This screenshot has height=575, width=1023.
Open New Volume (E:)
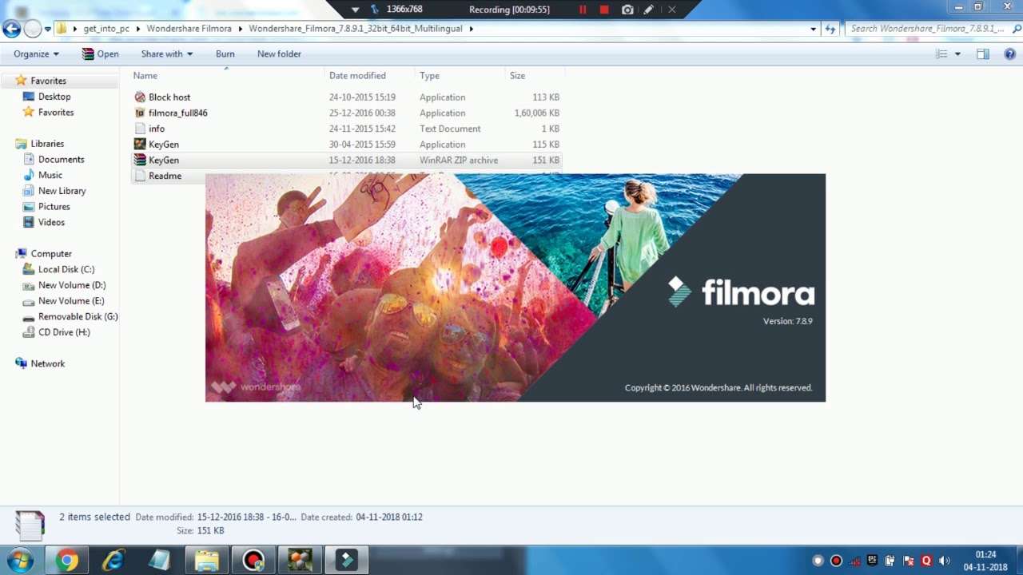pos(70,301)
